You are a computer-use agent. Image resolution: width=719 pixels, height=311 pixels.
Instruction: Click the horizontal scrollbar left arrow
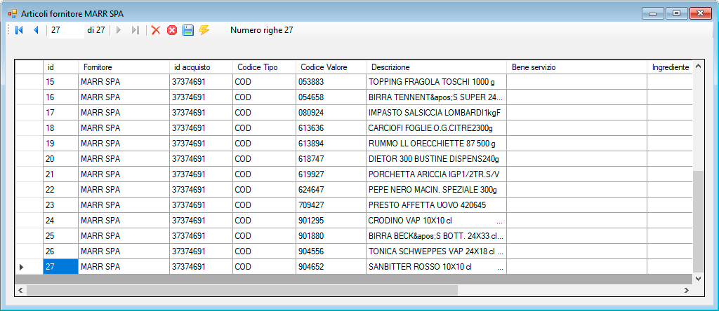20,290
